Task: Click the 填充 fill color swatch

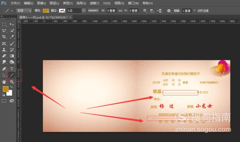Action: 46,11
